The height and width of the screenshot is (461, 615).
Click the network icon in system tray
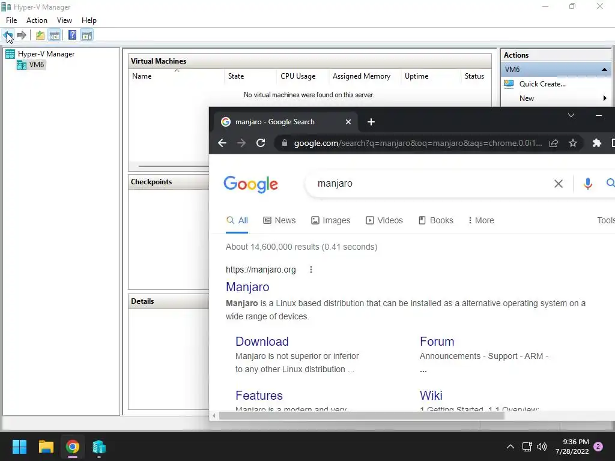[x=527, y=447]
